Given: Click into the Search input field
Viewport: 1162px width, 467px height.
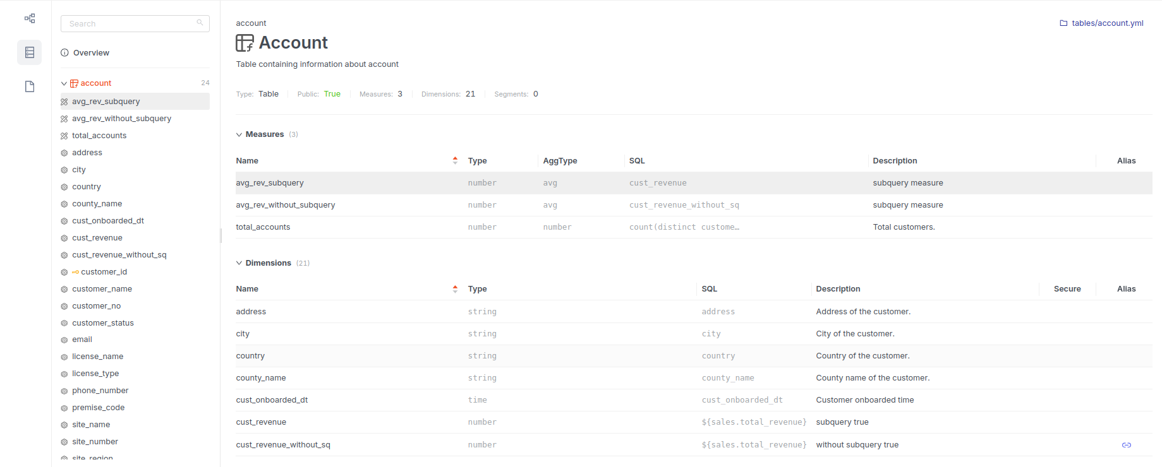Looking at the screenshot, I should [135, 23].
